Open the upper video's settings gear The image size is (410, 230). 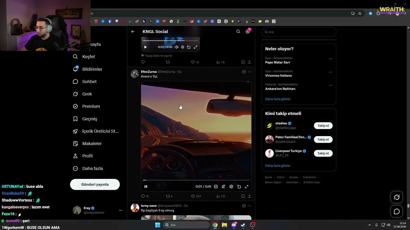pyautogui.click(x=183, y=47)
